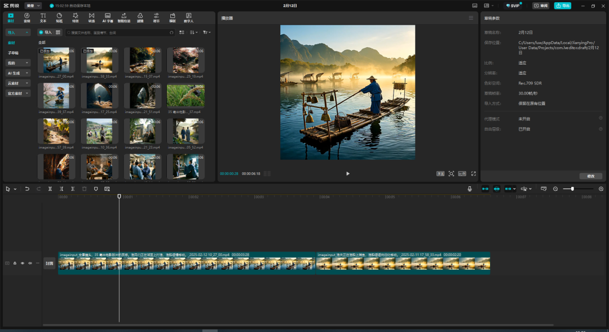Open the 调节 adjustment tab

click(156, 17)
